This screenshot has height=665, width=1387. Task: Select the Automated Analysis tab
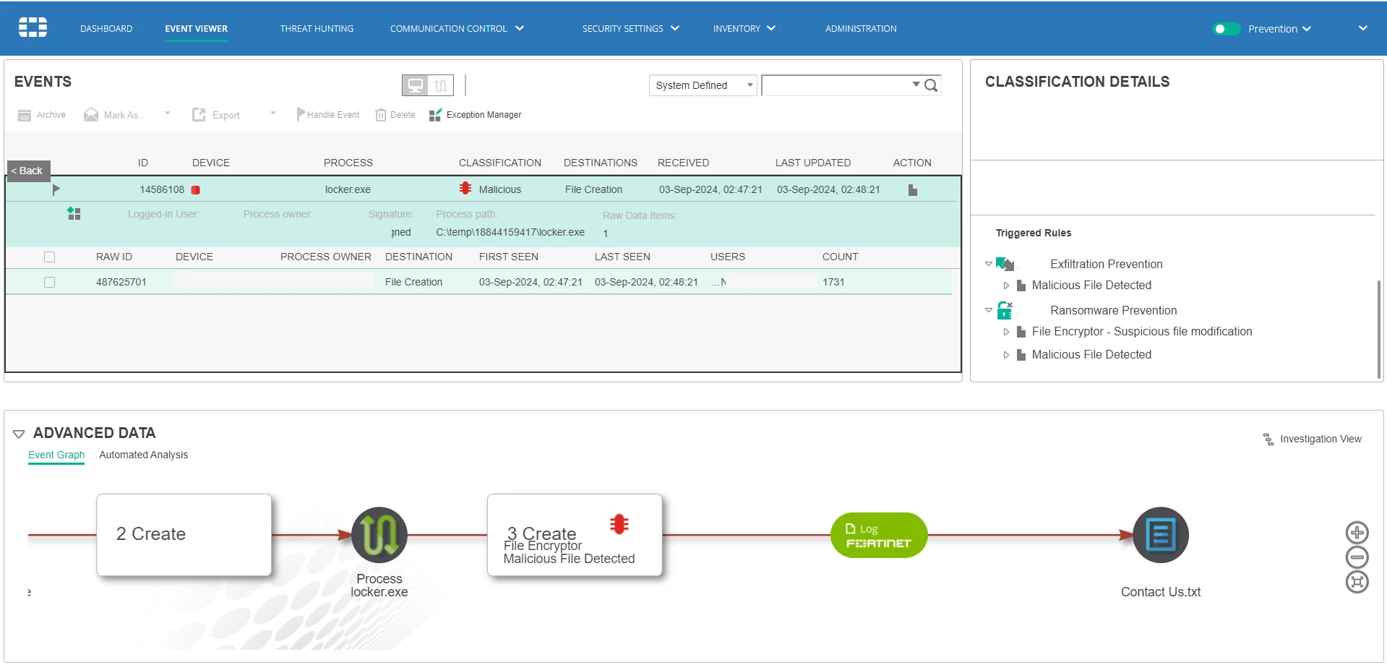coord(143,455)
